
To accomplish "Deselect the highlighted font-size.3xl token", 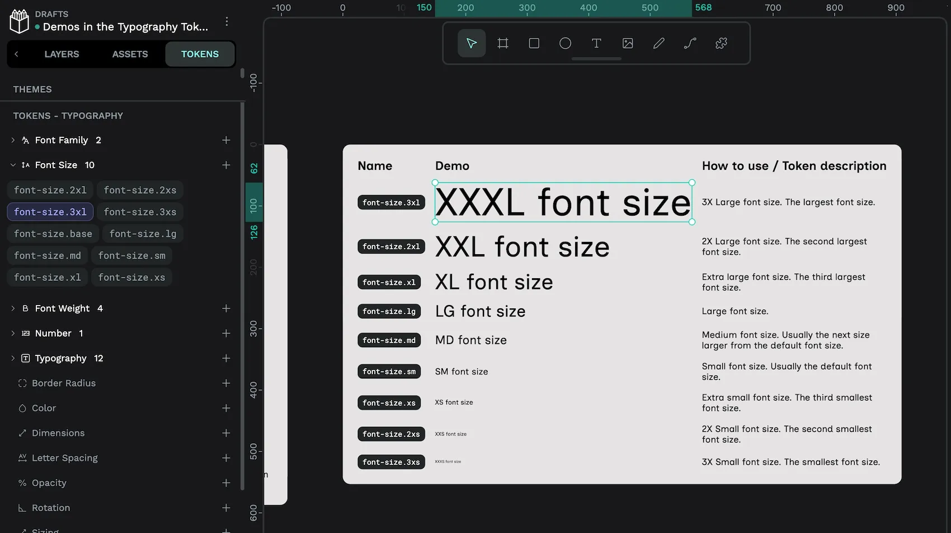I will point(50,212).
